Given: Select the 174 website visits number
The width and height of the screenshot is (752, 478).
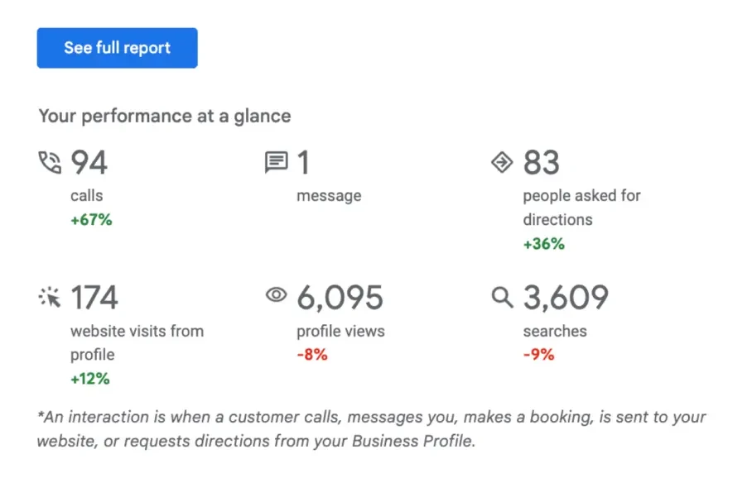Looking at the screenshot, I should (94, 297).
